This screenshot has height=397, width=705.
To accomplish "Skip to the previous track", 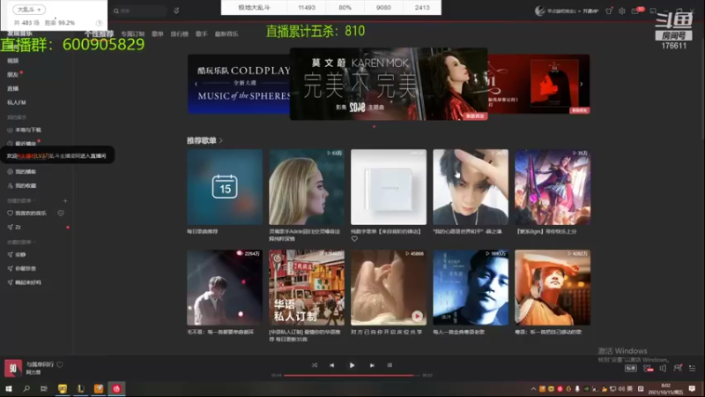I will [x=332, y=365].
